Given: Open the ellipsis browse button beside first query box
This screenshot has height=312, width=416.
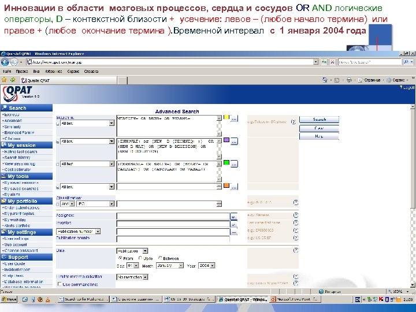Looking at the screenshot, I should 234,118.
